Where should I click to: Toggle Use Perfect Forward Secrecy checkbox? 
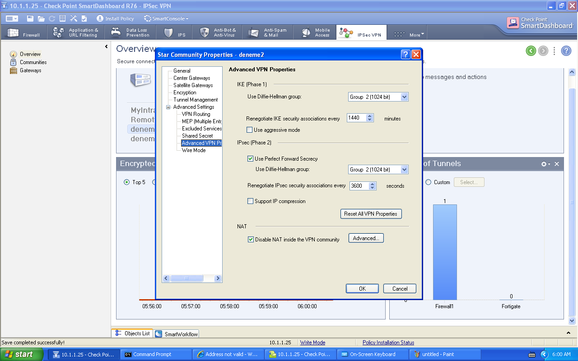point(251,159)
